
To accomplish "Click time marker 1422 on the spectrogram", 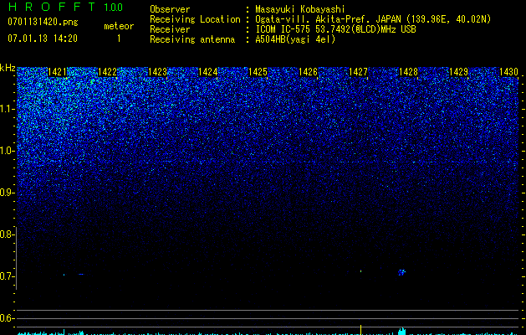I will tap(107, 72).
